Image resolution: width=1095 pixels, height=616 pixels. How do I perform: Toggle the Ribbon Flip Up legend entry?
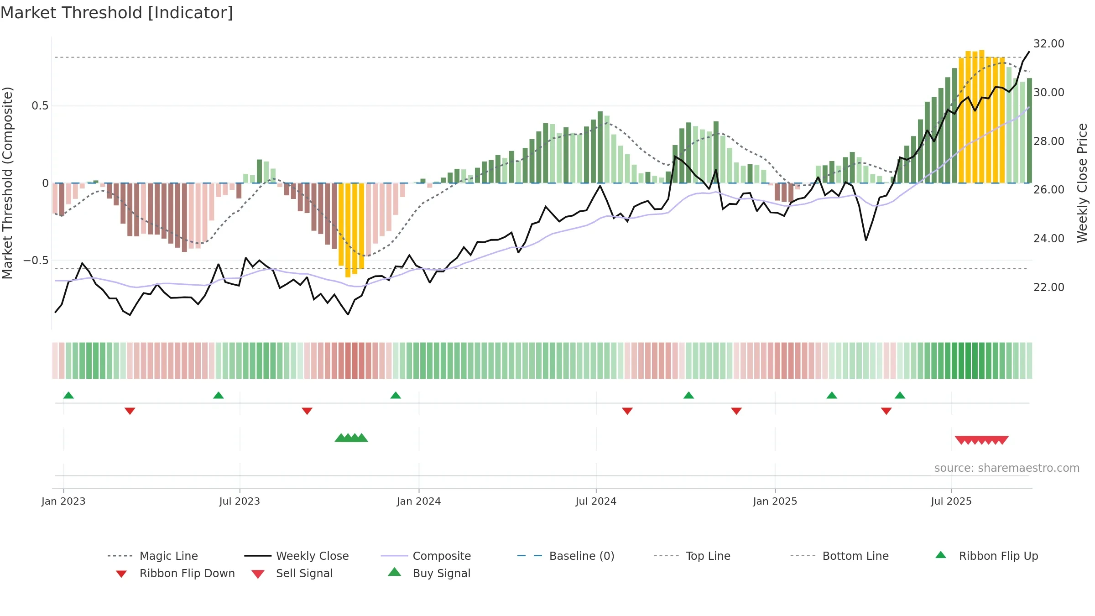point(986,556)
